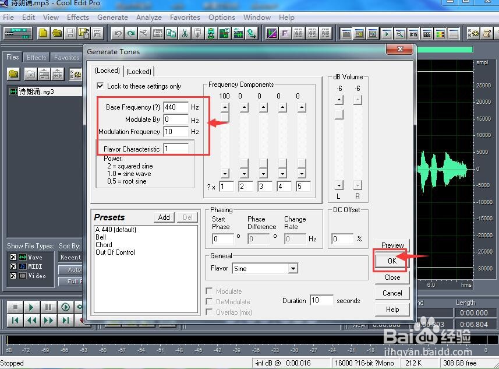The width and height of the screenshot is (499, 369).
Task: Open the File menu
Action: (x=8, y=17)
